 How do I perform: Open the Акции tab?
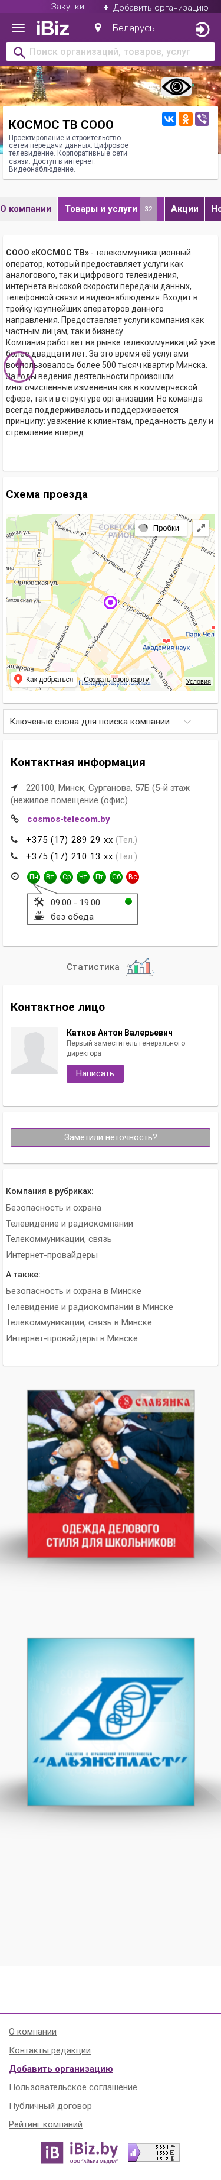tap(184, 209)
